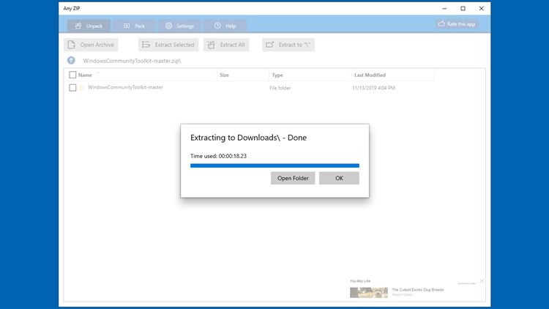The image size is (549, 309).
Task: Click OK in the extraction dialog
Action: click(339, 178)
